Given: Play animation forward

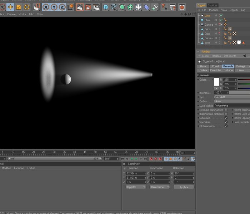Looking at the screenshot, I should coord(136,159).
